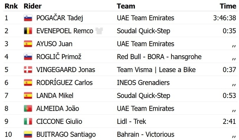Open Bahrain - Victorious team link
The width and height of the screenshot is (239, 140).
pos(146,135)
